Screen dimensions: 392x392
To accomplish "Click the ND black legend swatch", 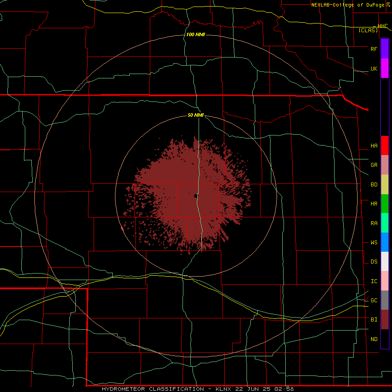I will coord(385,339).
